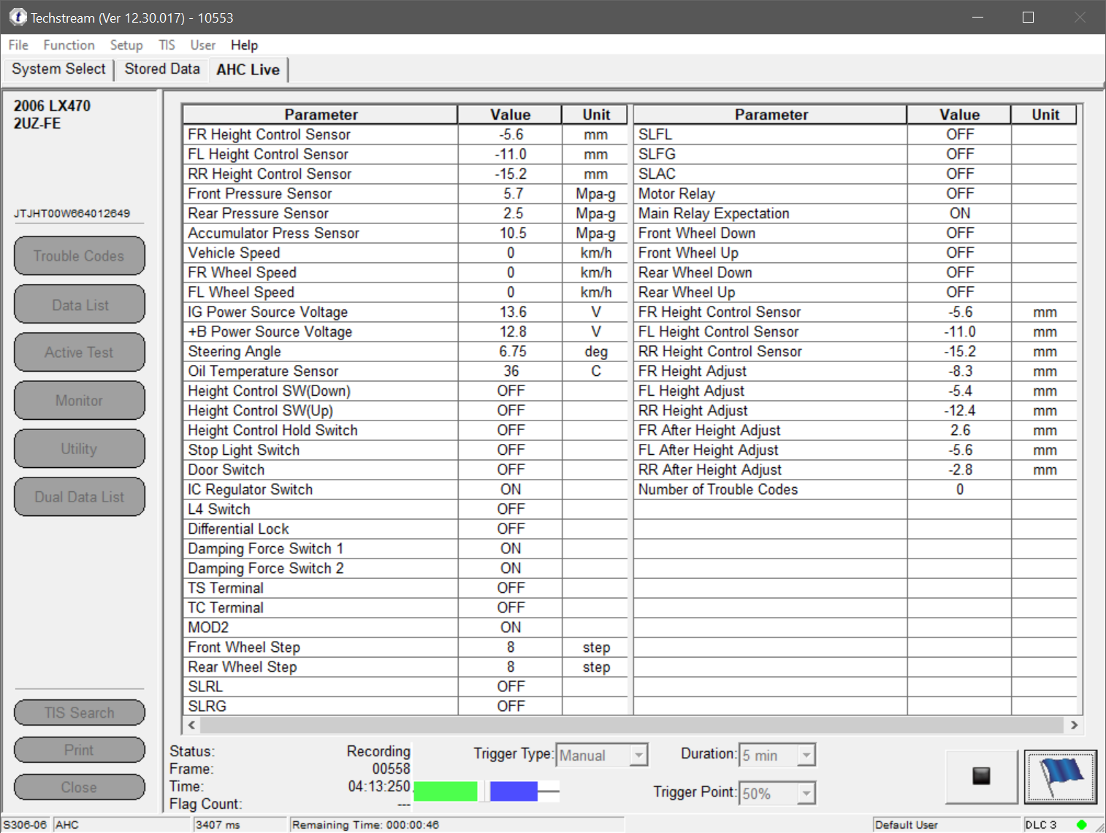1106x833 pixels.
Task: Click the Trouble Codes button
Action: coord(79,256)
